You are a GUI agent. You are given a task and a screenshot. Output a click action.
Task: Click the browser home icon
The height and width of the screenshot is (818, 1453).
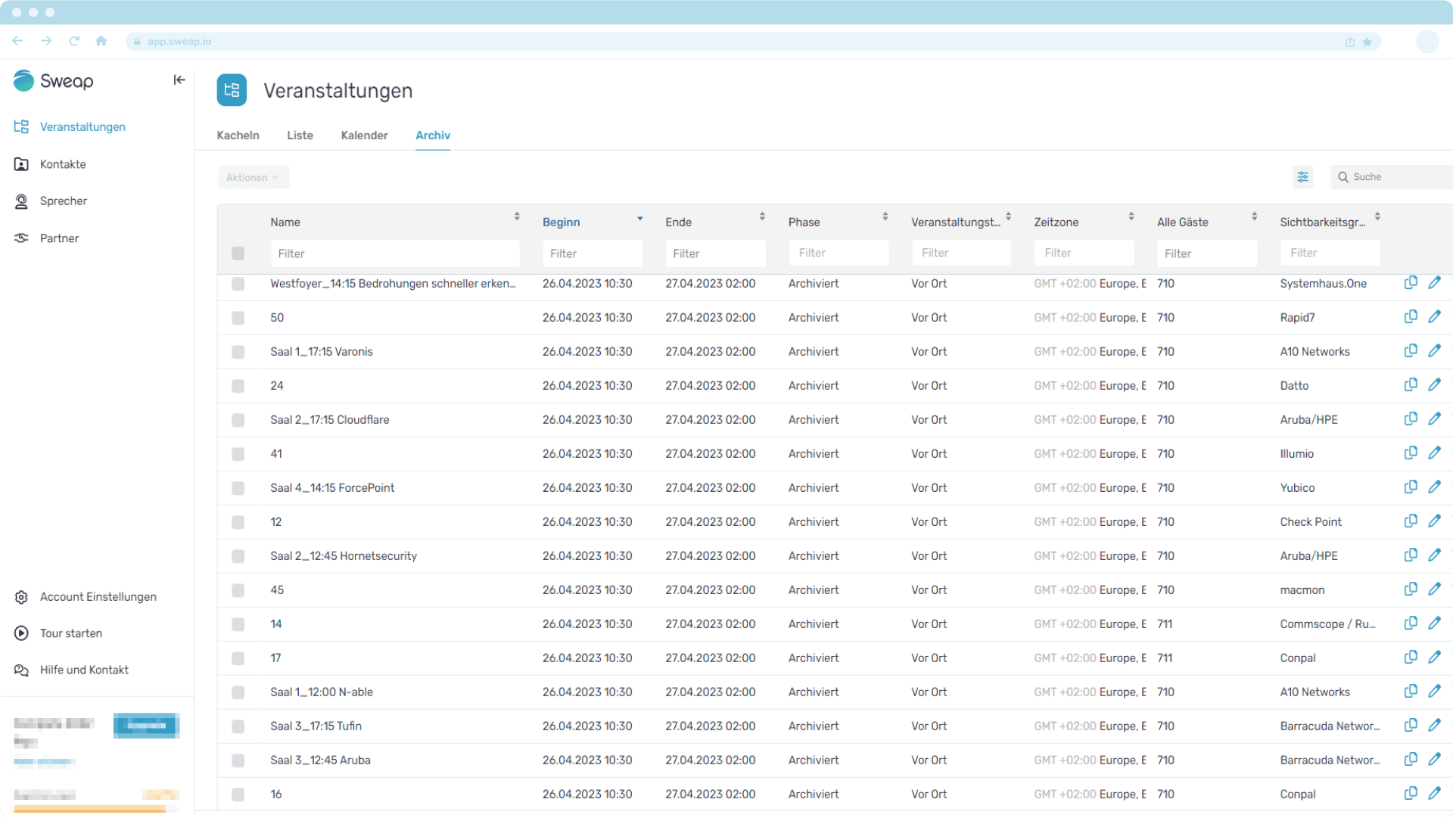point(101,42)
